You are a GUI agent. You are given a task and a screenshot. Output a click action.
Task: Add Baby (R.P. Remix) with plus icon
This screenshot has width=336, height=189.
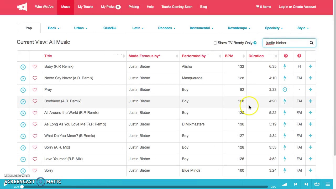pos(311,66)
